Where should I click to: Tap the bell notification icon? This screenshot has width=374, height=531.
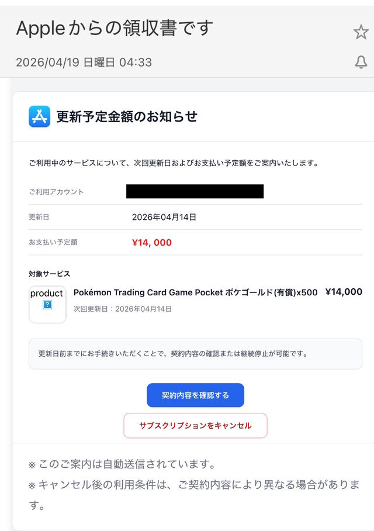[361, 63]
